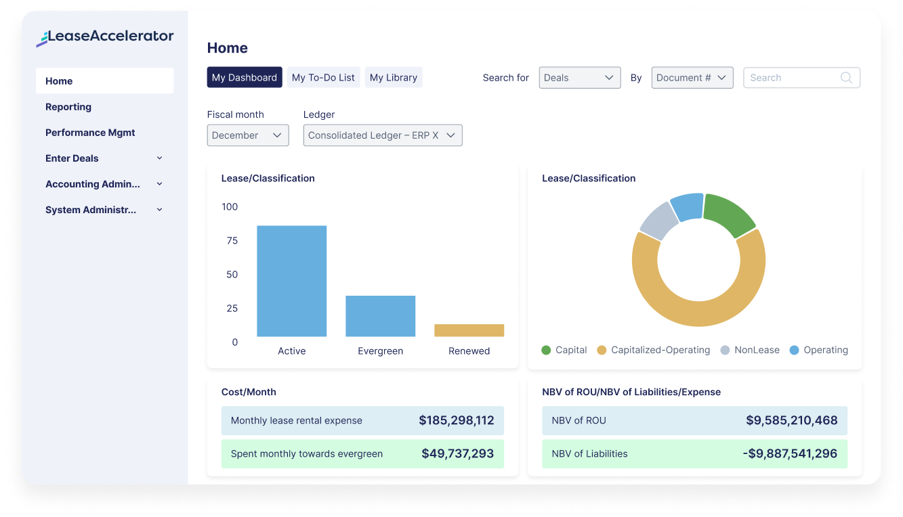903x517 pixels.
Task: Select the My Dashboard tab
Action: [x=245, y=77]
